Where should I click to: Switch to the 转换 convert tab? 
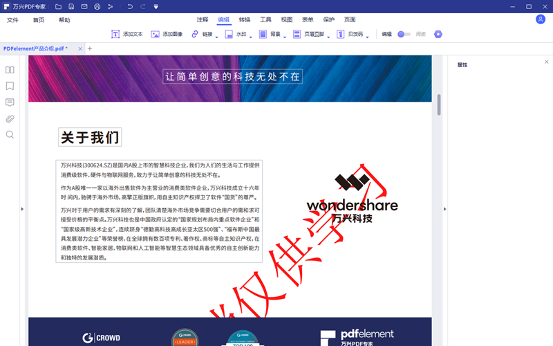click(x=245, y=20)
